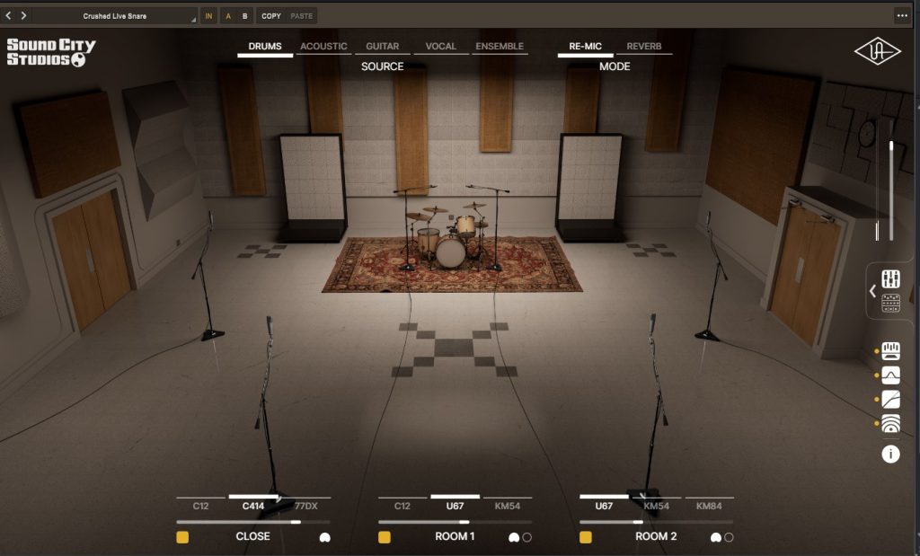The image size is (920, 556).
Task: Select the REVERB mode tab
Action: [x=643, y=47]
